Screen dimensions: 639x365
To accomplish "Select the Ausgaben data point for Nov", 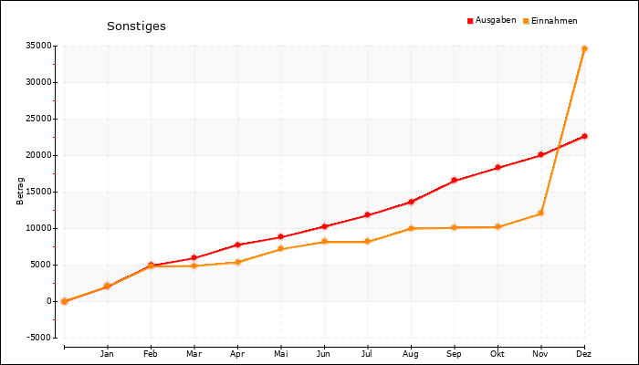I will pyautogui.click(x=541, y=155).
